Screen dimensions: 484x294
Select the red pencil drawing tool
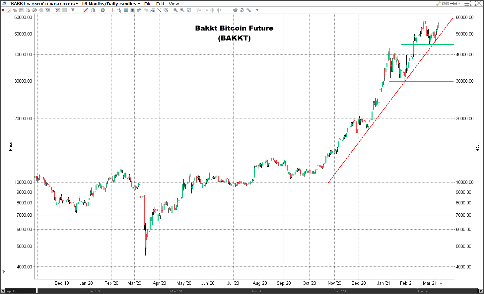click(x=86, y=10)
